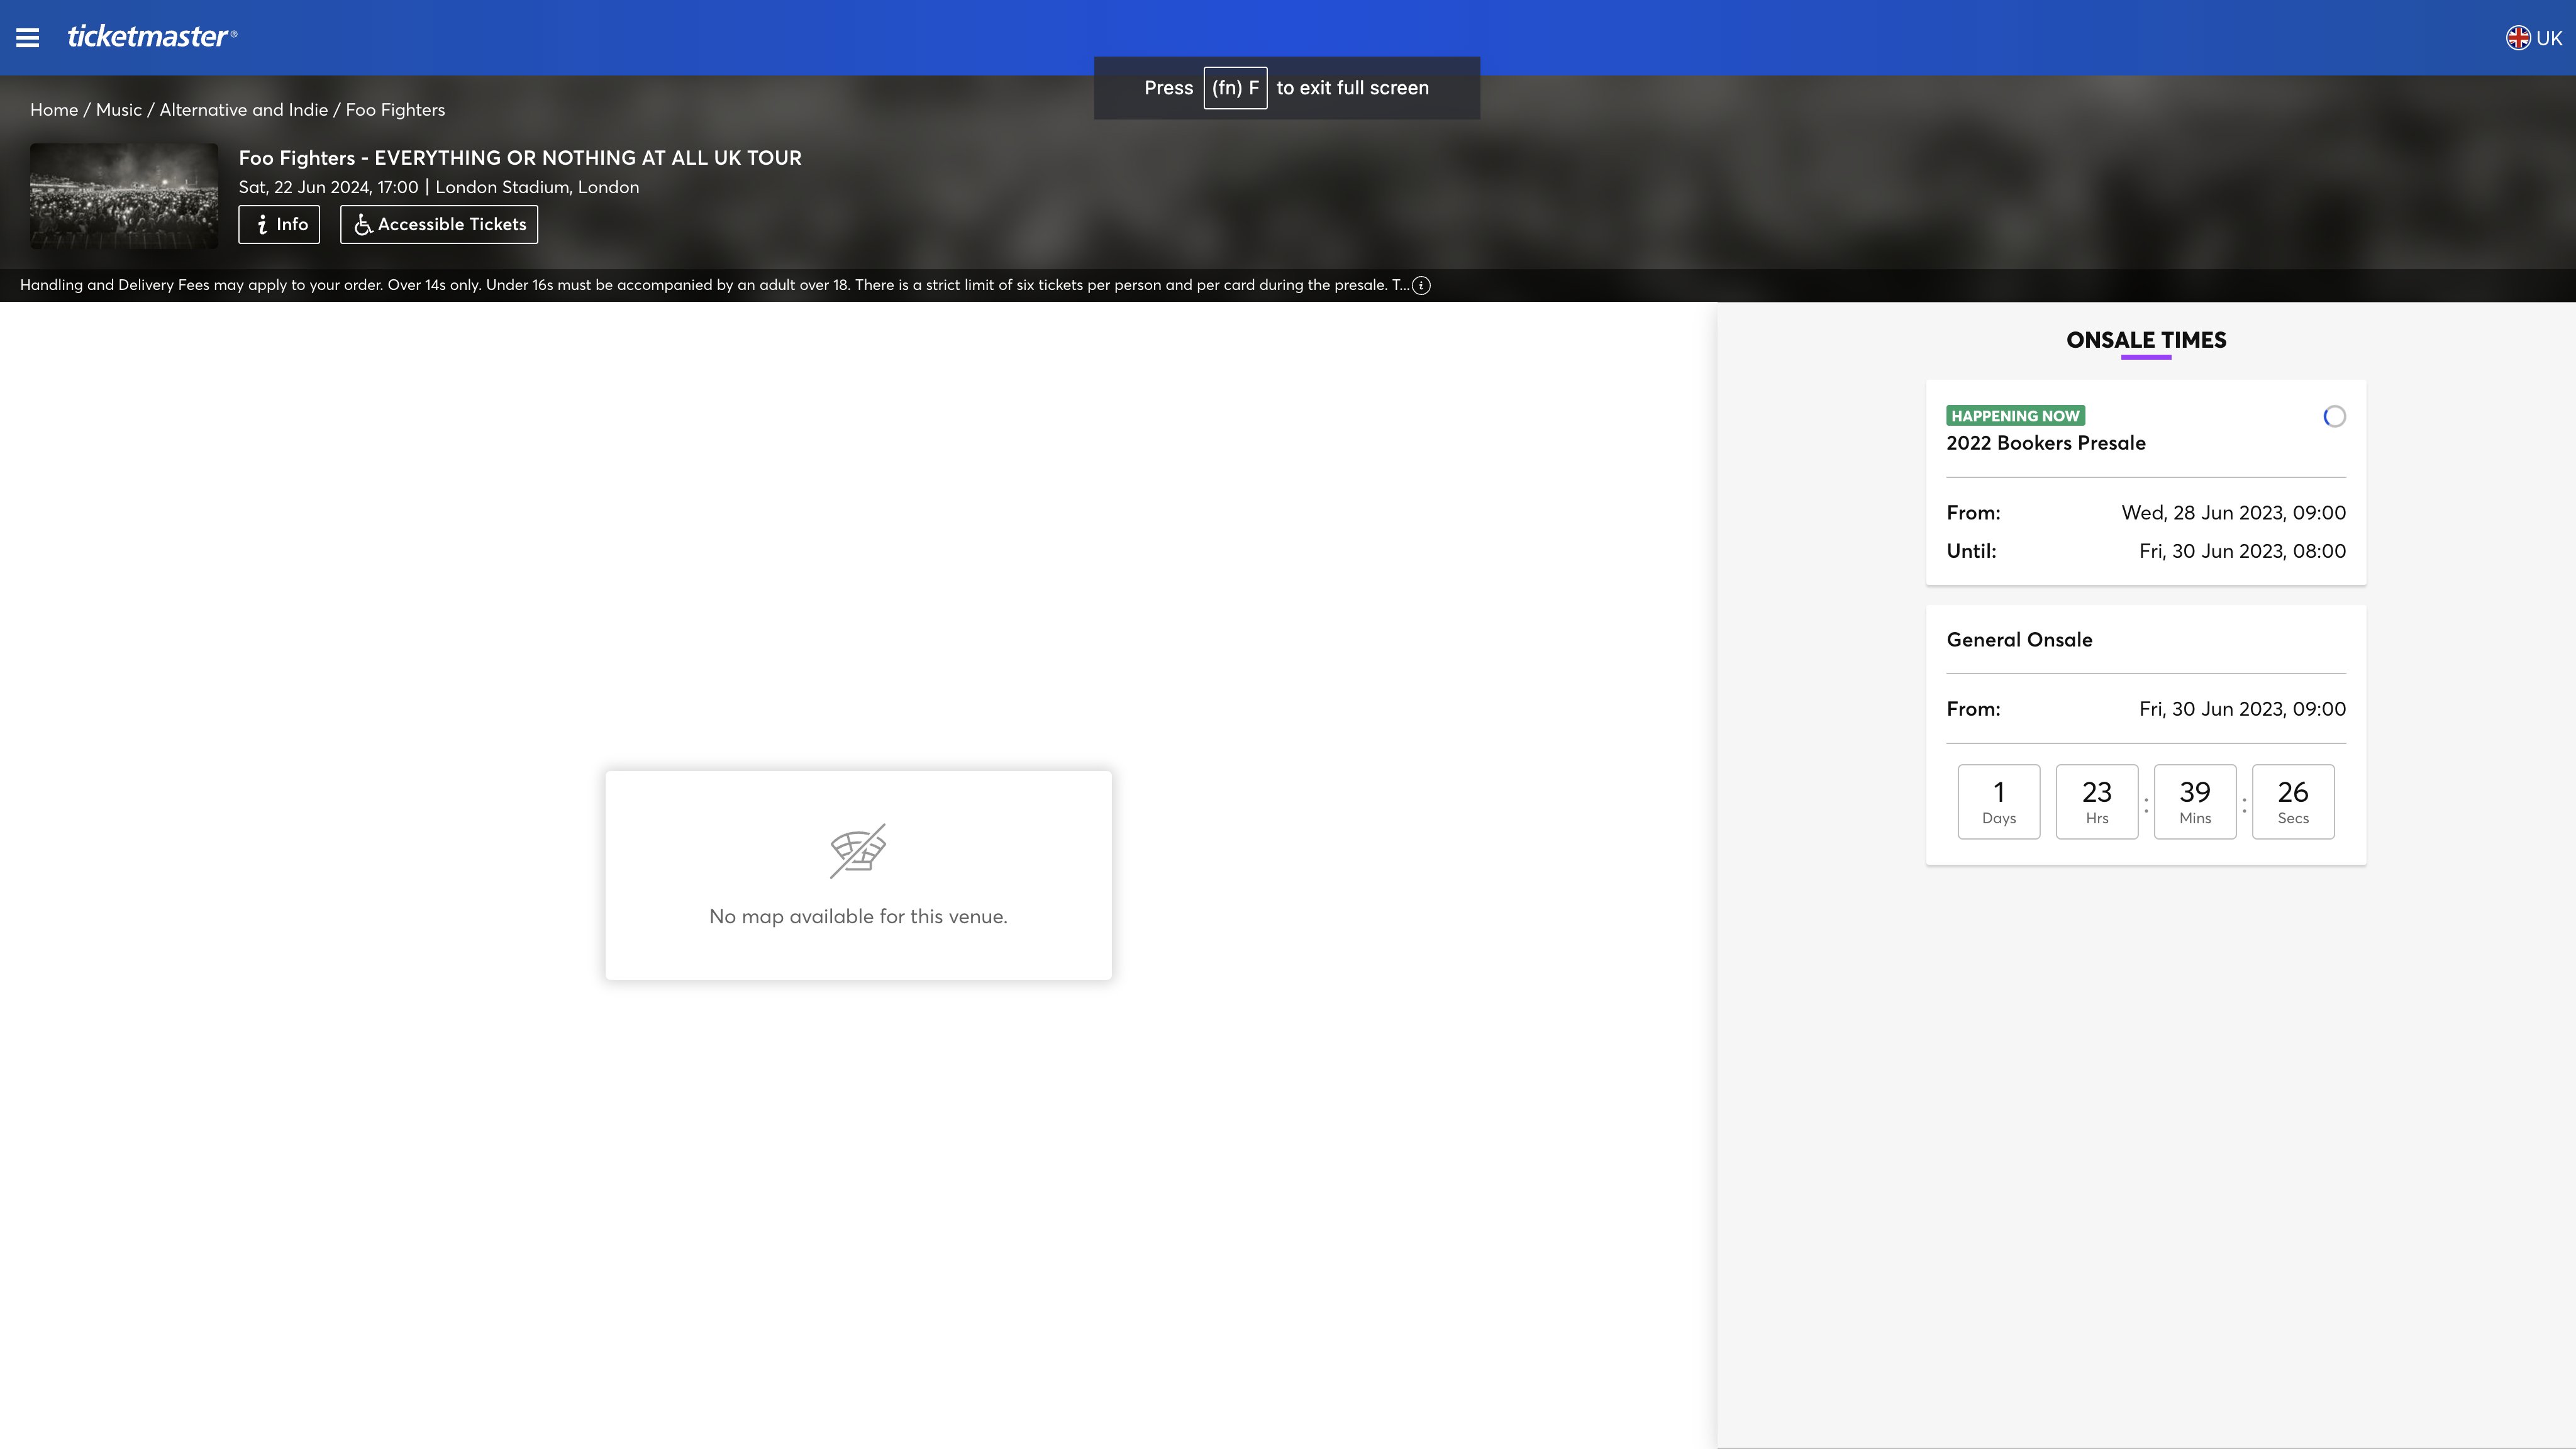Go to Home breadcrumb link
Image resolution: width=2576 pixels, height=1449 pixels.
(54, 110)
